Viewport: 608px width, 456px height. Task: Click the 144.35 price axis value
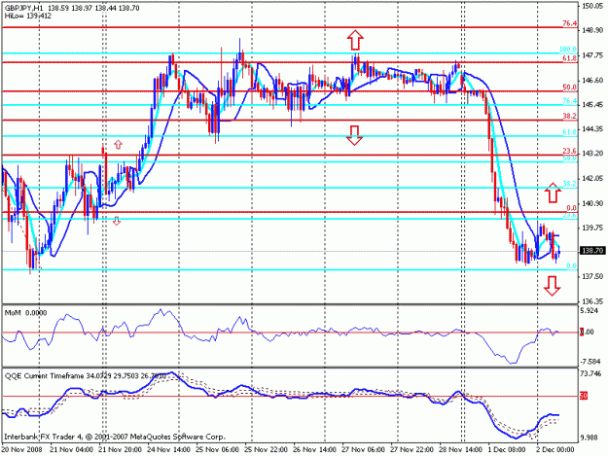592,129
